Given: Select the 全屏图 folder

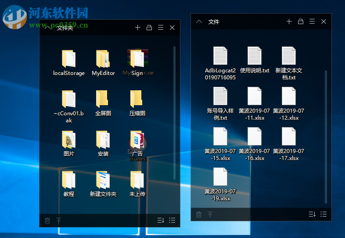Looking at the screenshot, I should [x=103, y=103].
